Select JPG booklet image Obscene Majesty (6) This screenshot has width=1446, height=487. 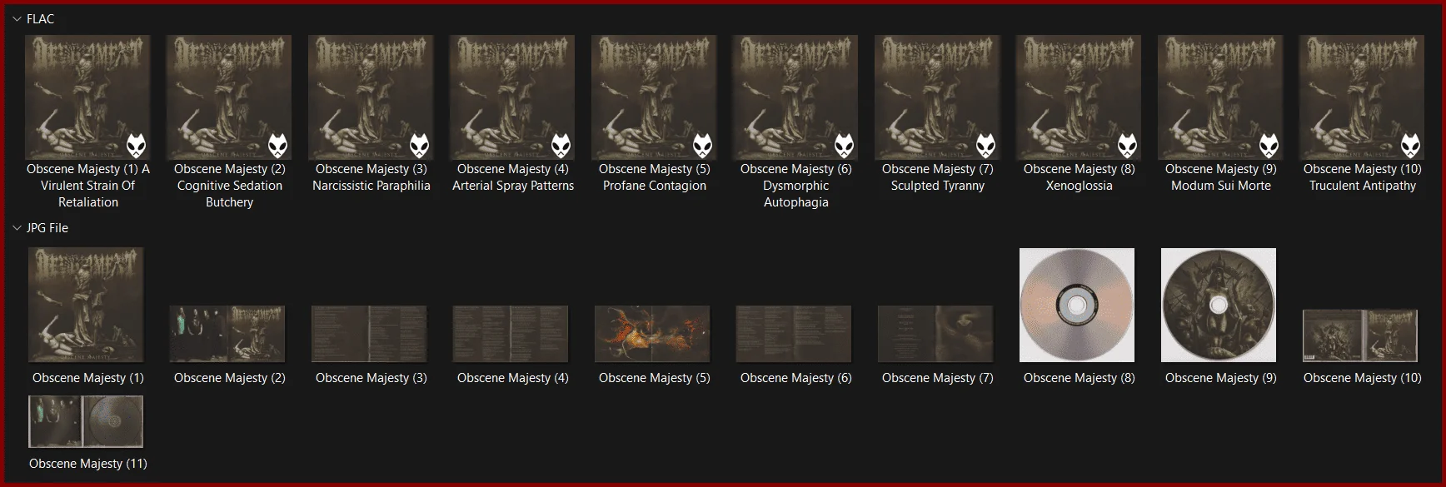click(794, 334)
